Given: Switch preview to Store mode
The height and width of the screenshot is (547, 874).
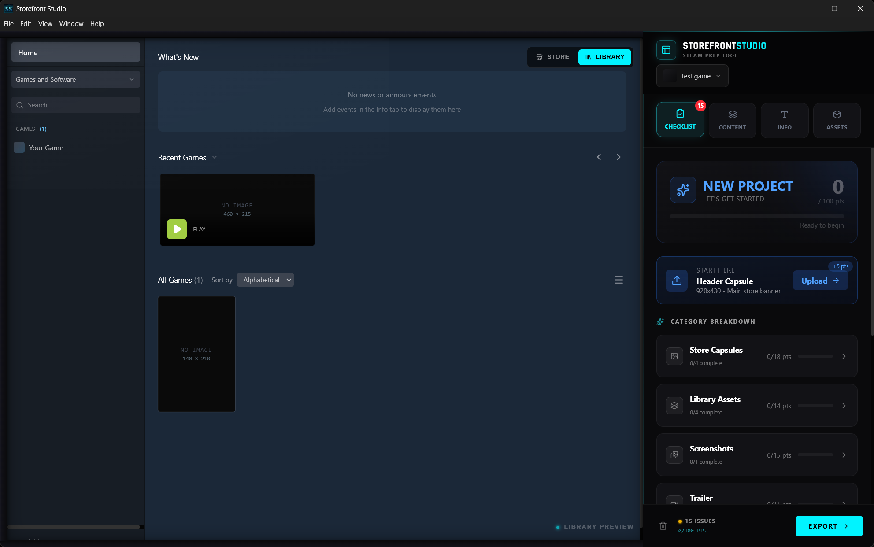Looking at the screenshot, I should click(x=553, y=57).
